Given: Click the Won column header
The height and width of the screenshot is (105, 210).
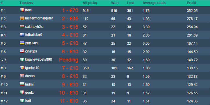Looking at the screenshot, I should (115, 3).
